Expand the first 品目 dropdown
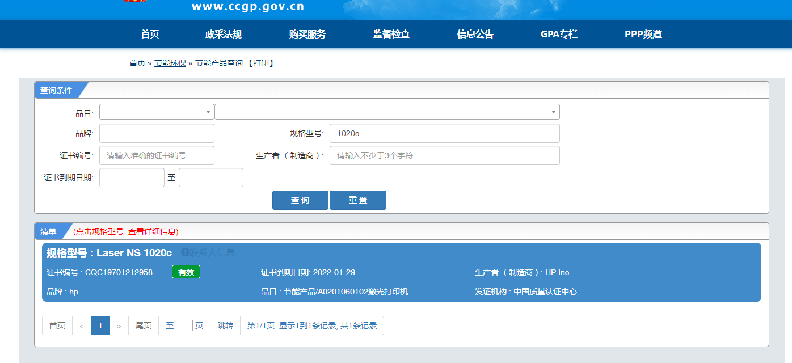This screenshot has height=363, width=792. click(157, 112)
